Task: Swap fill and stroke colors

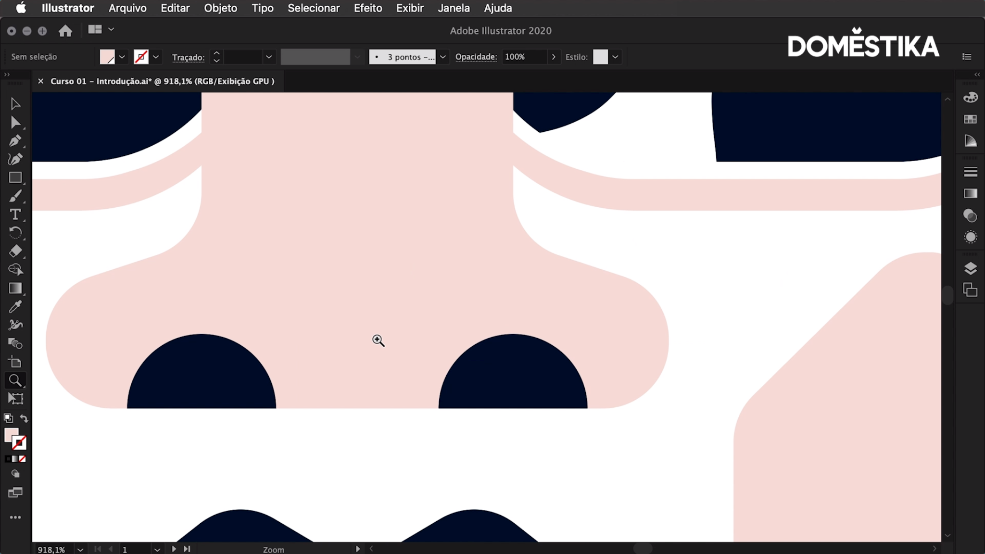Action: (x=24, y=418)
